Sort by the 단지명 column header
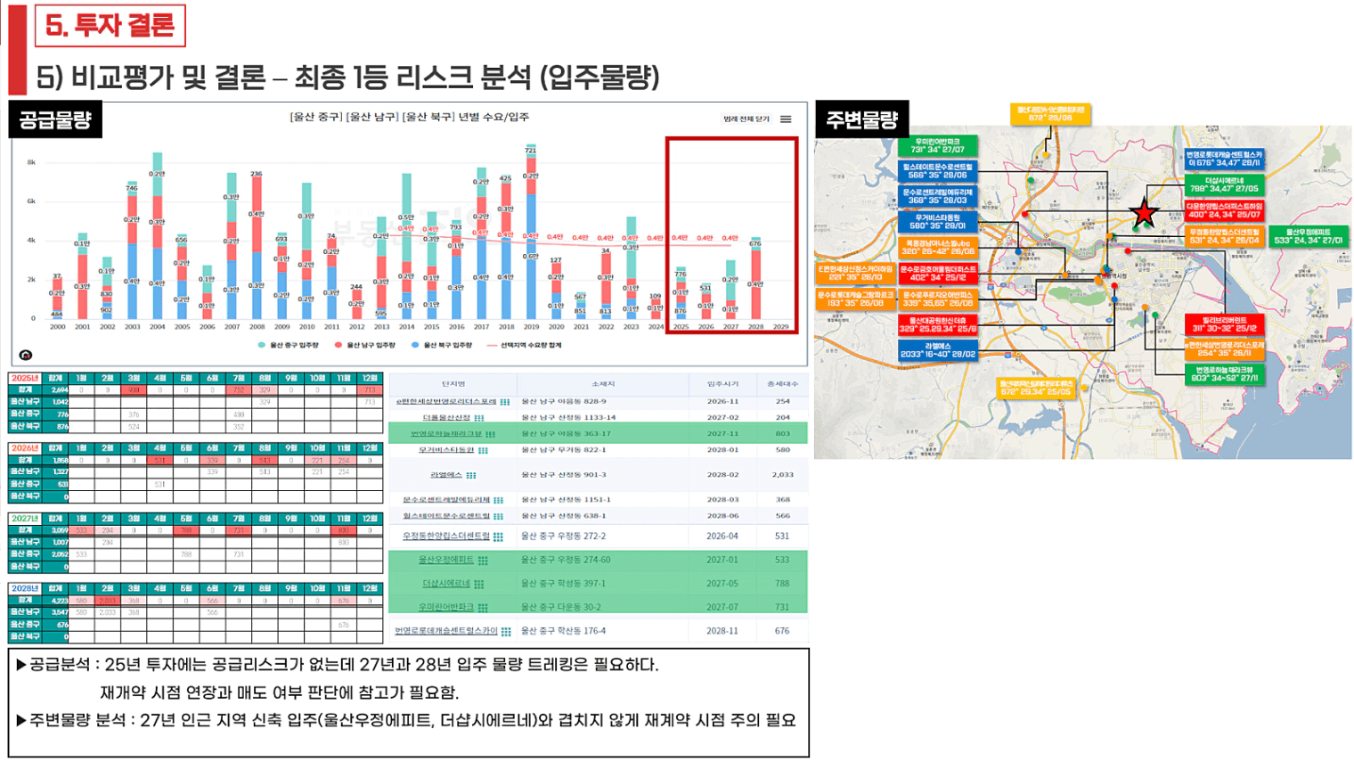Viewport: 1354px width, 762px height. (x=453, y=384)
